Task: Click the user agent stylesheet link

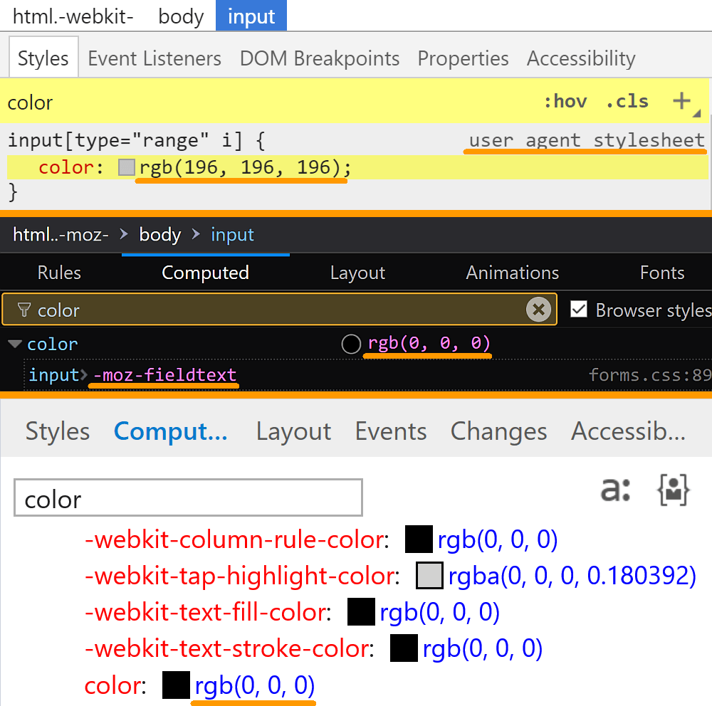Action: click(x=587, y=140)
